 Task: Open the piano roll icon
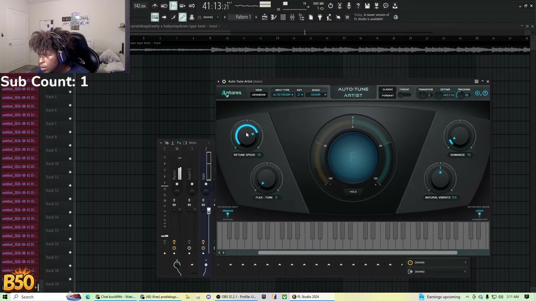[x=274, y=17]
